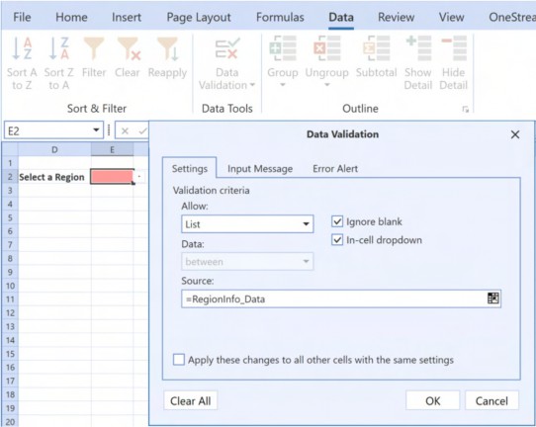This screenshot has height=427, width=536.
Task: Click the Sort Z to A icon
Action: (x=58, y=48)
